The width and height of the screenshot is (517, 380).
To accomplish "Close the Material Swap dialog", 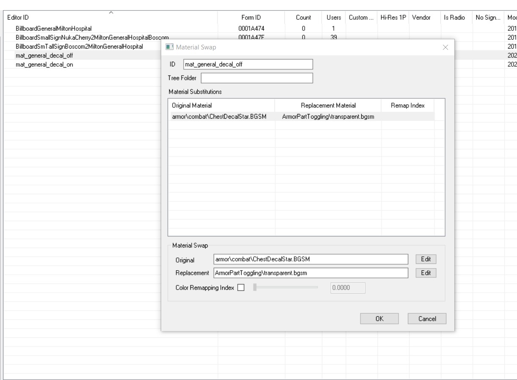I will (445, 47).
